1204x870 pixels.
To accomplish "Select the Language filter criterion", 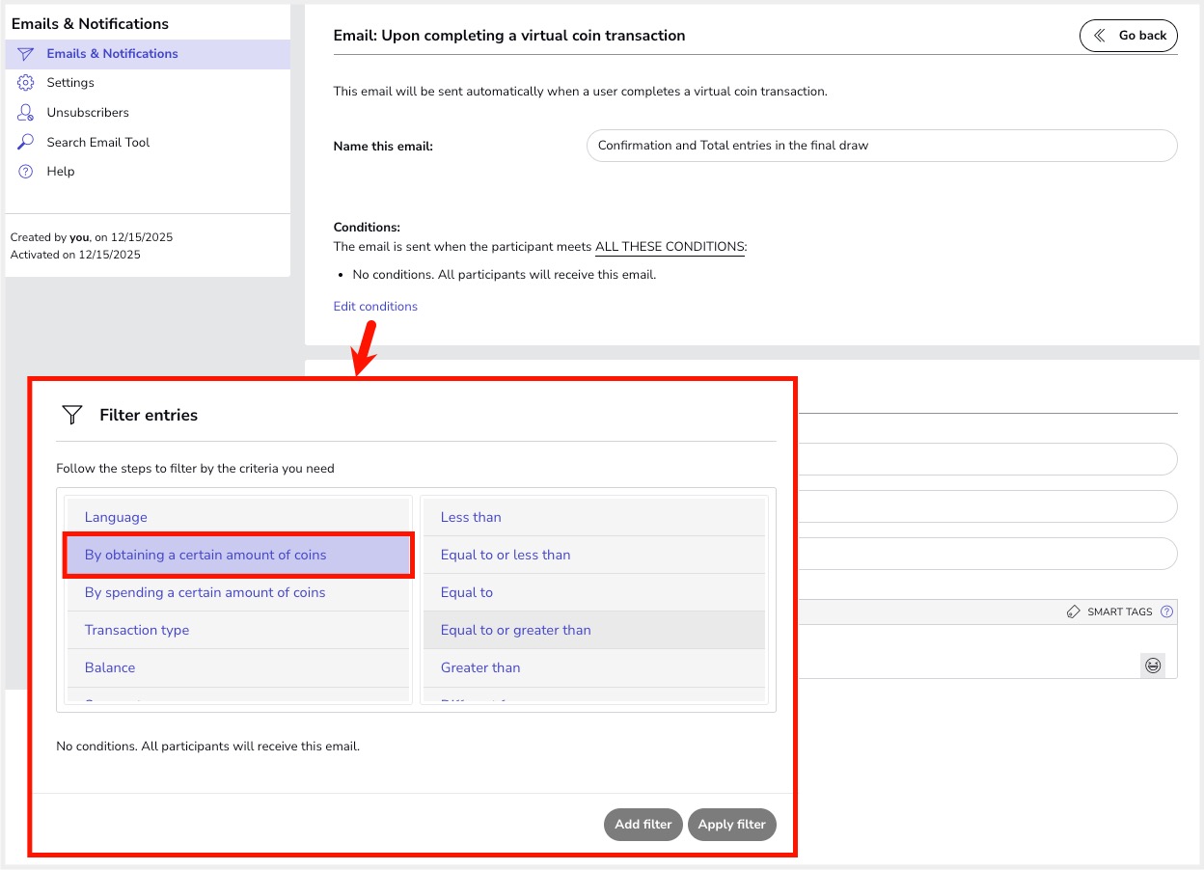I will click(116, 517).
